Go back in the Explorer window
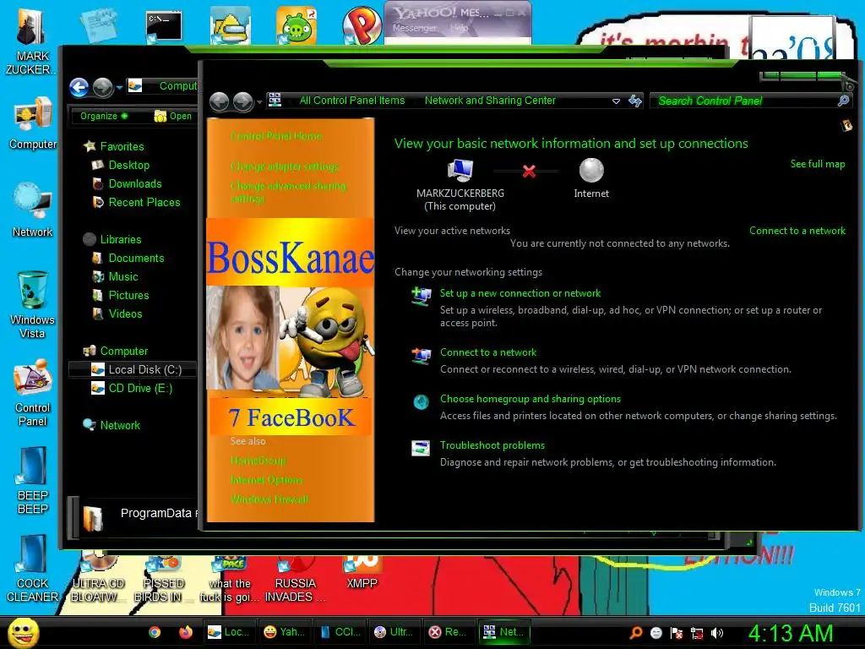 coord(79,87)
